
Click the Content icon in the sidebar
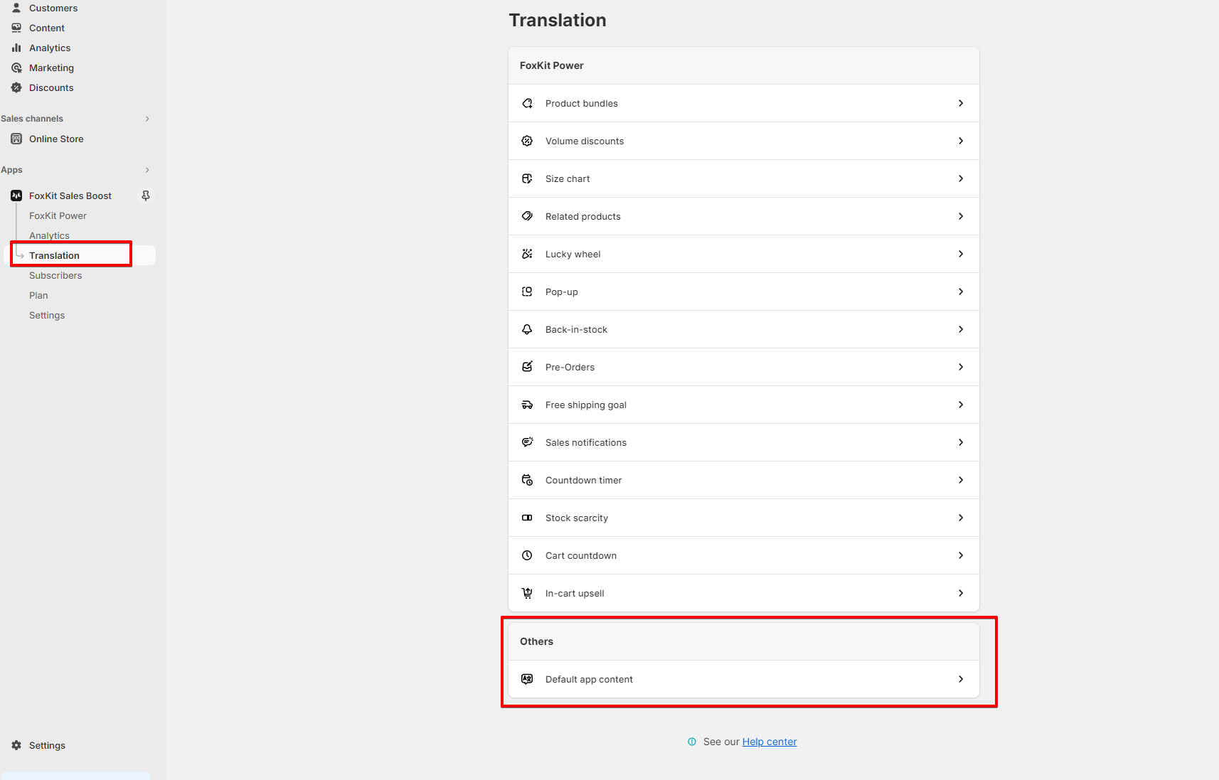(16, 28)
